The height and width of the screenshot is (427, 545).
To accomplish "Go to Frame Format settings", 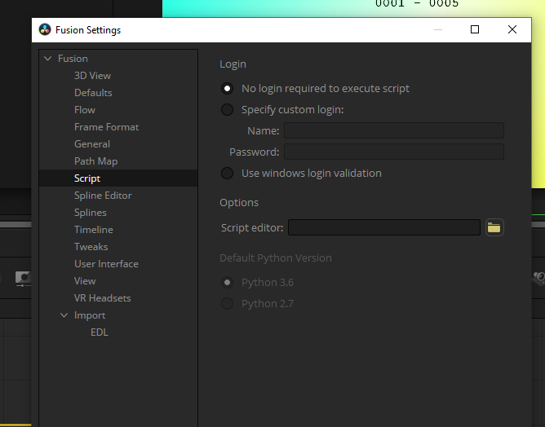I will click(106, 127).
